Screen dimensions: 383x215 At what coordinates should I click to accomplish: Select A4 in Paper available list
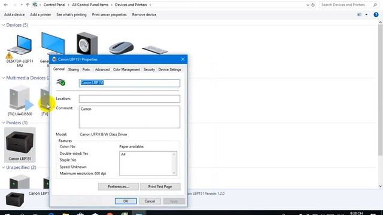point(123,154)
